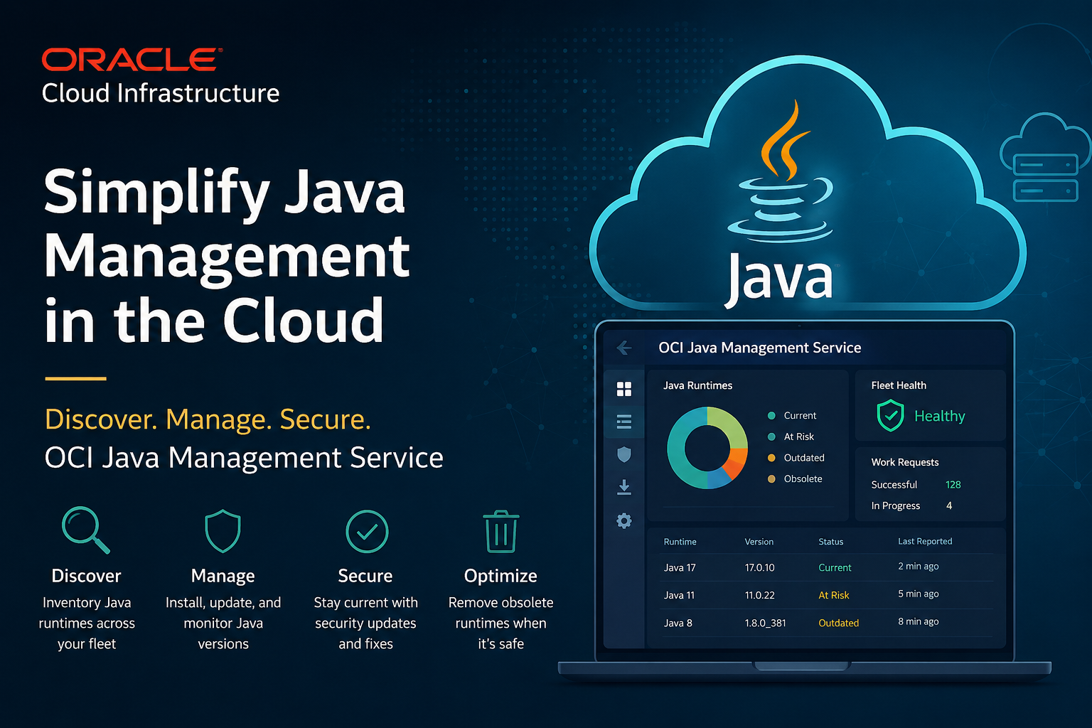Click the green Current status of Java 17

pyautogui.click(x=835, y=567)
